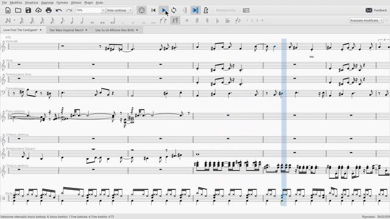Print the score
Screen dimensions: 390x219
49,10
